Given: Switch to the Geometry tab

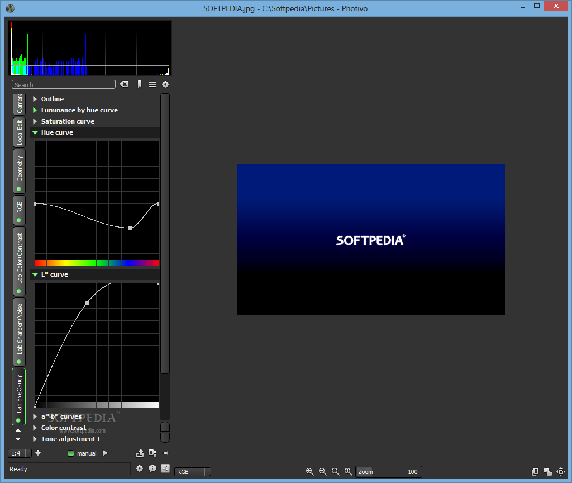Looking at the screenshot, I should coord(19,171).
